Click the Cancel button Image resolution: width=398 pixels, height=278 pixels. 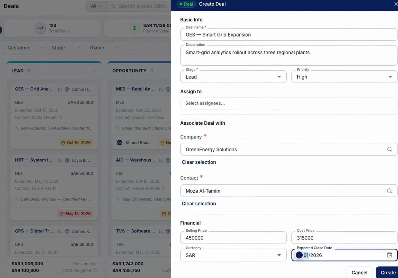tap(359, 273)
